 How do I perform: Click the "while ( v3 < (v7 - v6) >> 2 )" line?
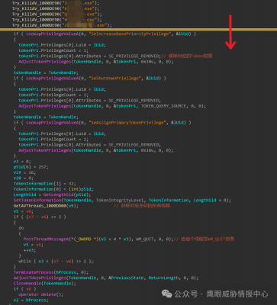point(56,262)
